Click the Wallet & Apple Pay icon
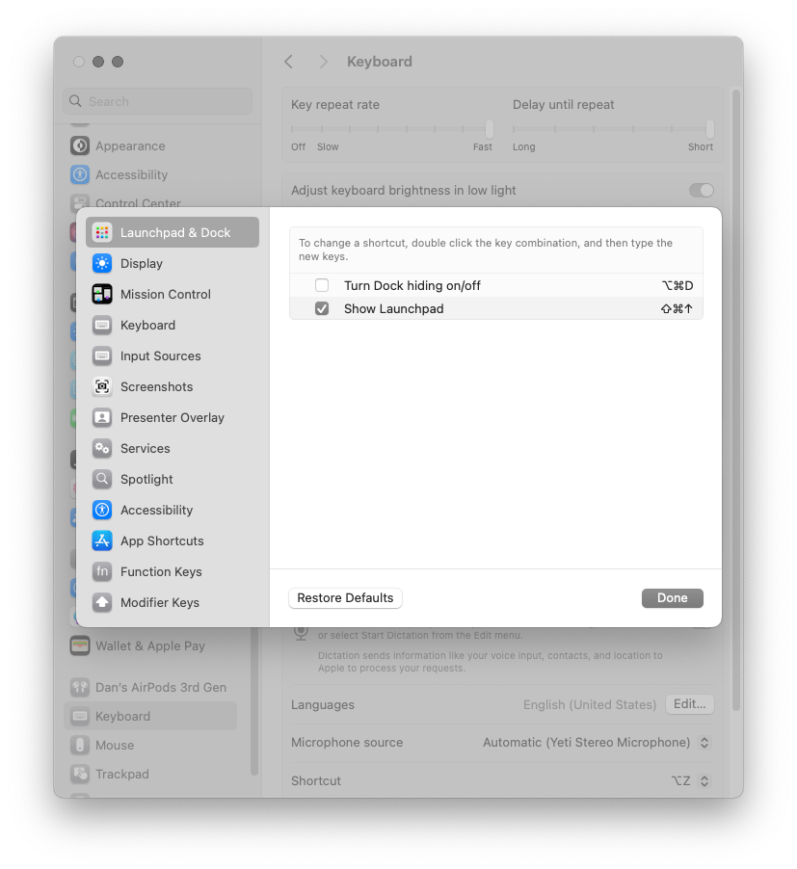Screen dimensions: 797x869 pyautogui.click(x=80, y=645)
